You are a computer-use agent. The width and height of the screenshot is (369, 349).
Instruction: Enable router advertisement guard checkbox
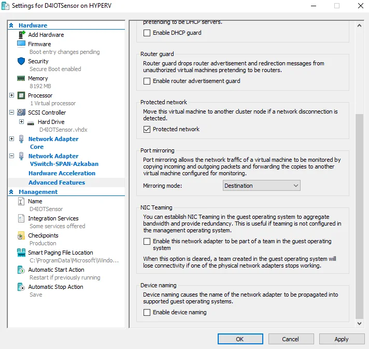coord(147,81)
